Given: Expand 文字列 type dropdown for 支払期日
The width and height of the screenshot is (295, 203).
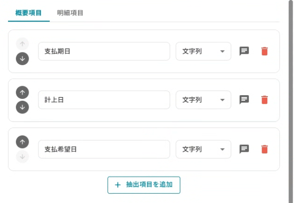Looking at the screenshot, I should [203, 51].
